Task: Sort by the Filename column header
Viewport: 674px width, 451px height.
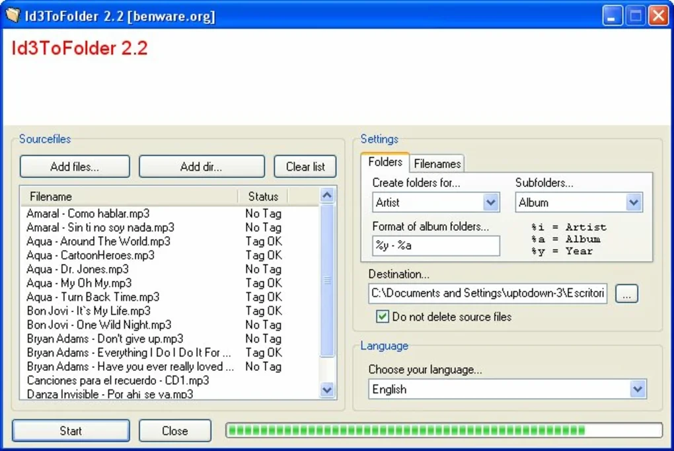Action: (130, 196)
